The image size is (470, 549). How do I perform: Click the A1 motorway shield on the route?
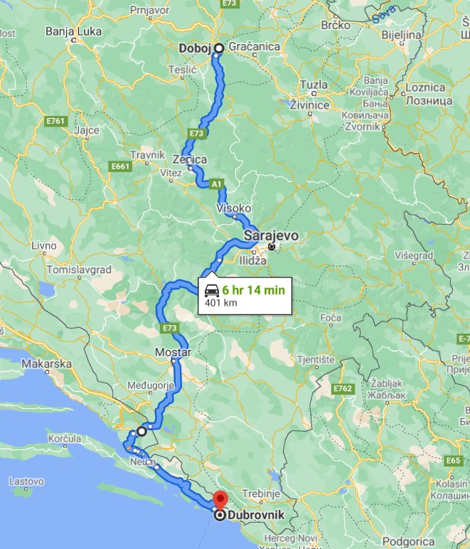point(217,183)
